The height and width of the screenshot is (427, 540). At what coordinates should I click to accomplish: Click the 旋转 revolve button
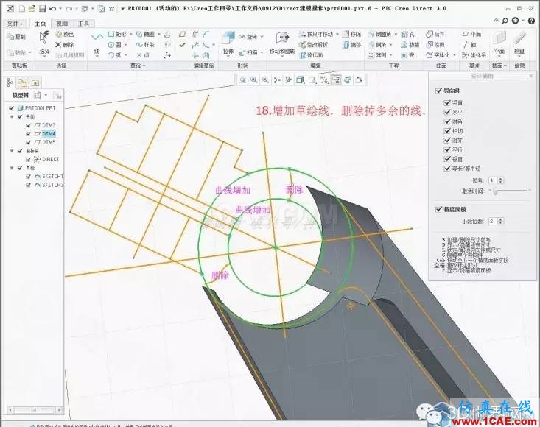coord(249,37)
